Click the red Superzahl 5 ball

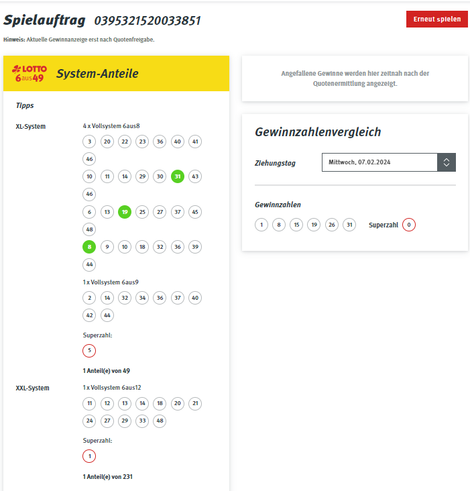tap(89, 350)
